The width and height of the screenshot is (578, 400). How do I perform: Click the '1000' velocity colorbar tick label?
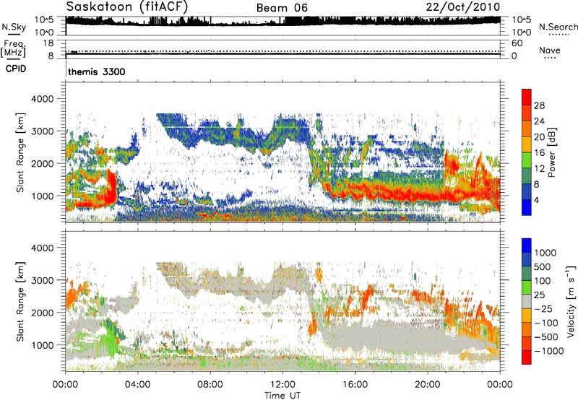(545, 253)
